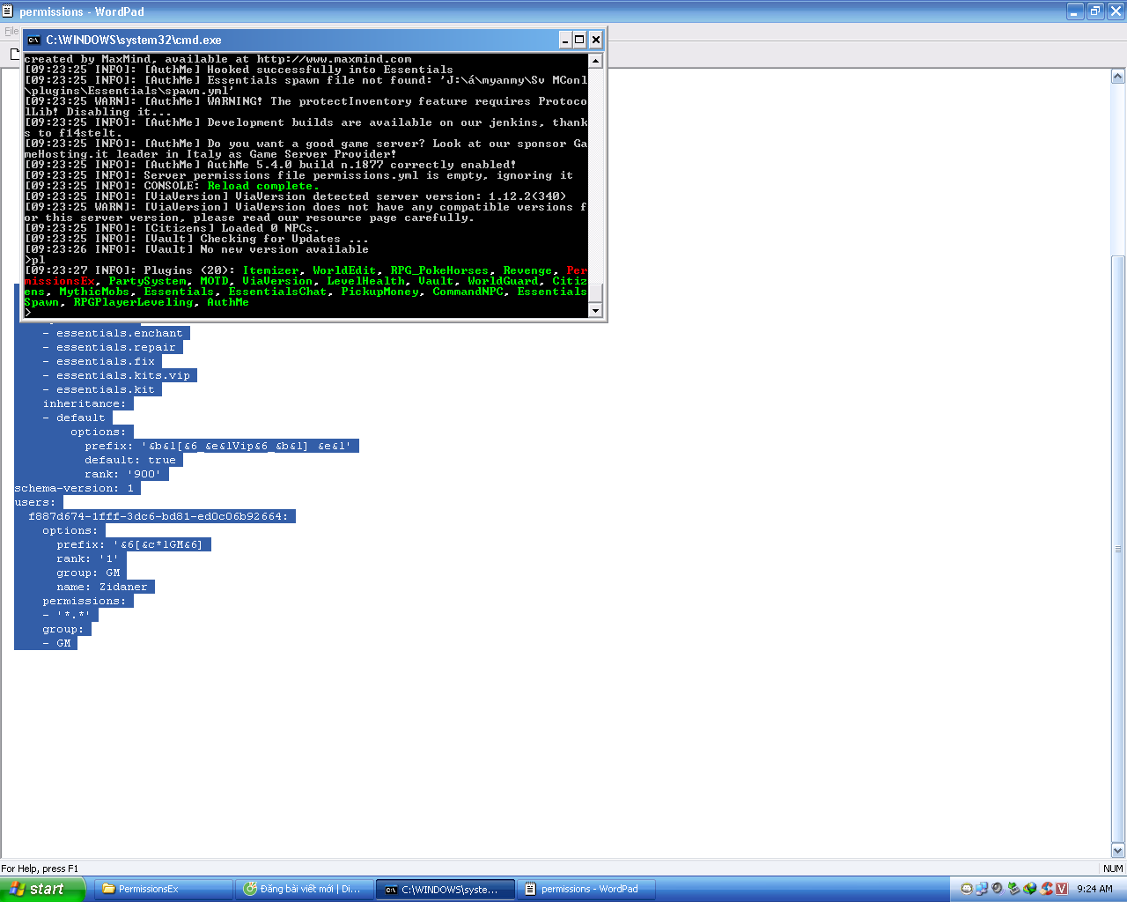
Task: Click the schema-version: 1 line
Action: tap(74, 488)
